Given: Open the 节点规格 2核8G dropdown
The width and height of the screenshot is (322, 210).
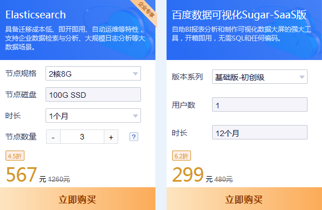Looking at the screenshot, I should 93,73.
